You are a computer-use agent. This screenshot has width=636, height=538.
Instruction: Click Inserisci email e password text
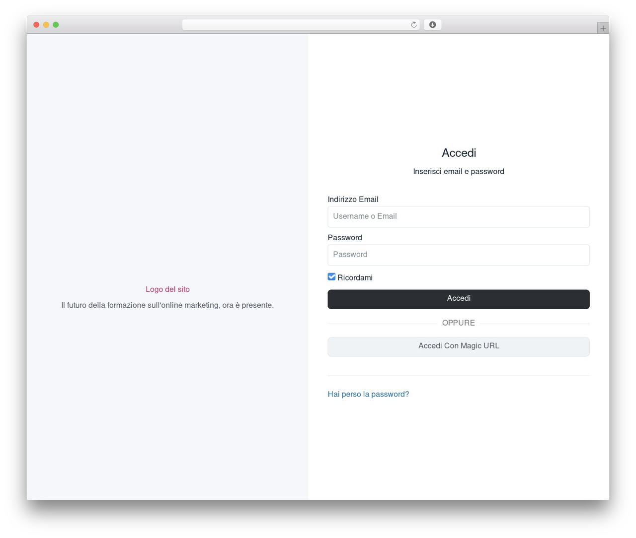click(459, 171)
